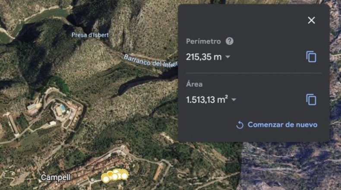This screenshot has width=341, height=190.
Task: Select the Presa d'Isbert map label
Action: (90, 35)
